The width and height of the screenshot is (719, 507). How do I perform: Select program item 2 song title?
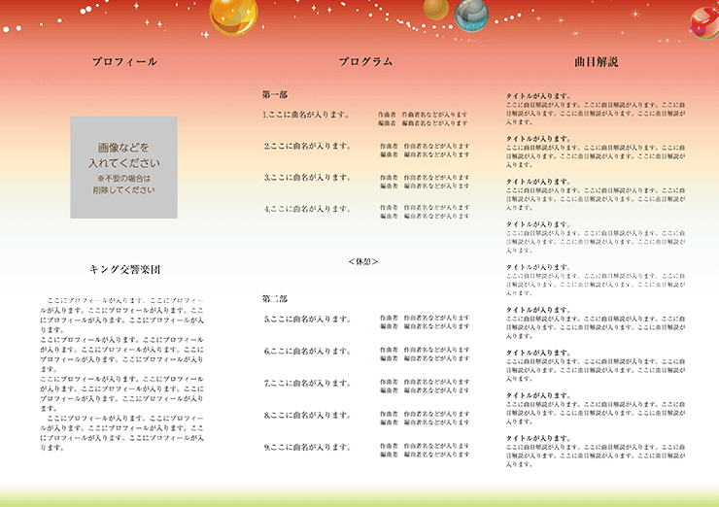[307, 146]
